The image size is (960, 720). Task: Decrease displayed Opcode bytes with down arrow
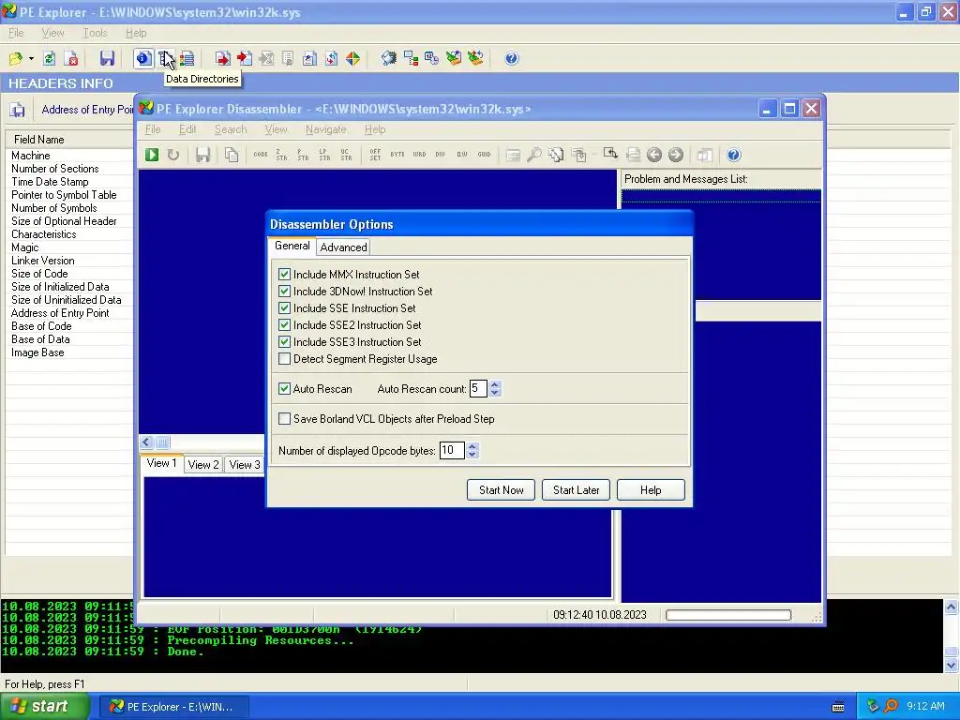[x=472, y=455]
